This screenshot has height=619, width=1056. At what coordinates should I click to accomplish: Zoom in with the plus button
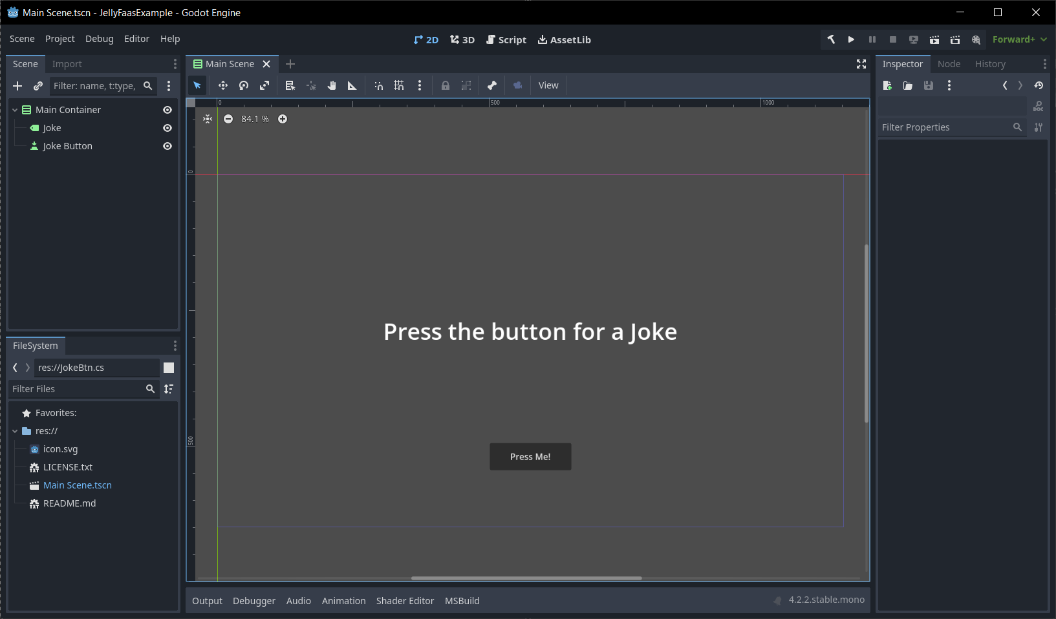[x=283, y=119]
